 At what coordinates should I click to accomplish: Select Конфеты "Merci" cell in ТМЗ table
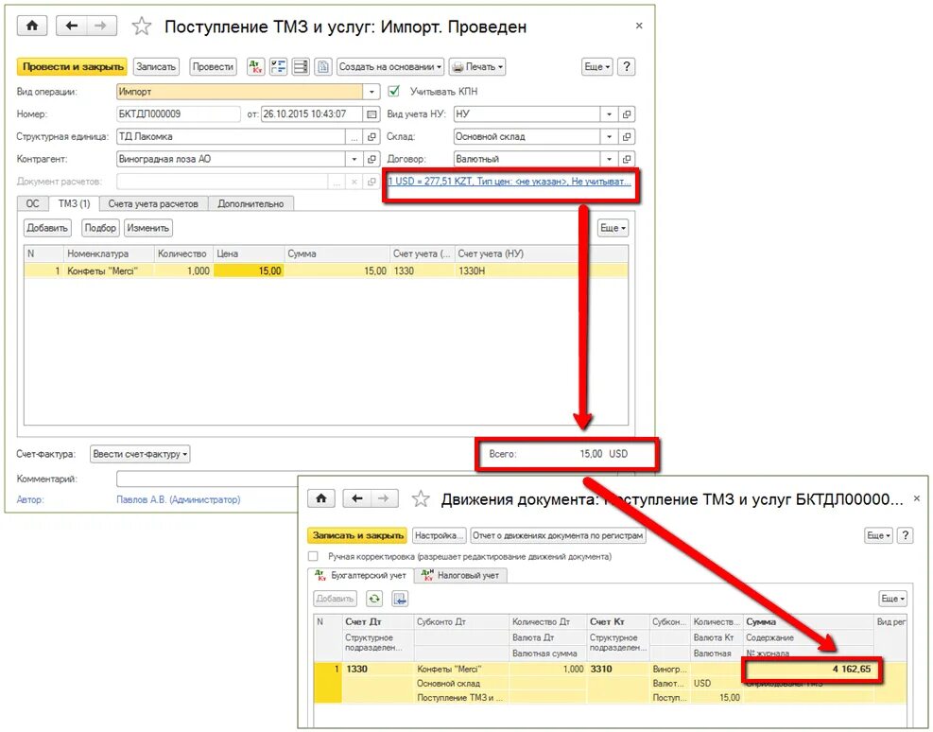109,270
